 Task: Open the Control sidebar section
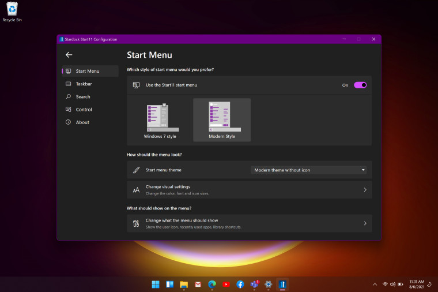[90, 110]
